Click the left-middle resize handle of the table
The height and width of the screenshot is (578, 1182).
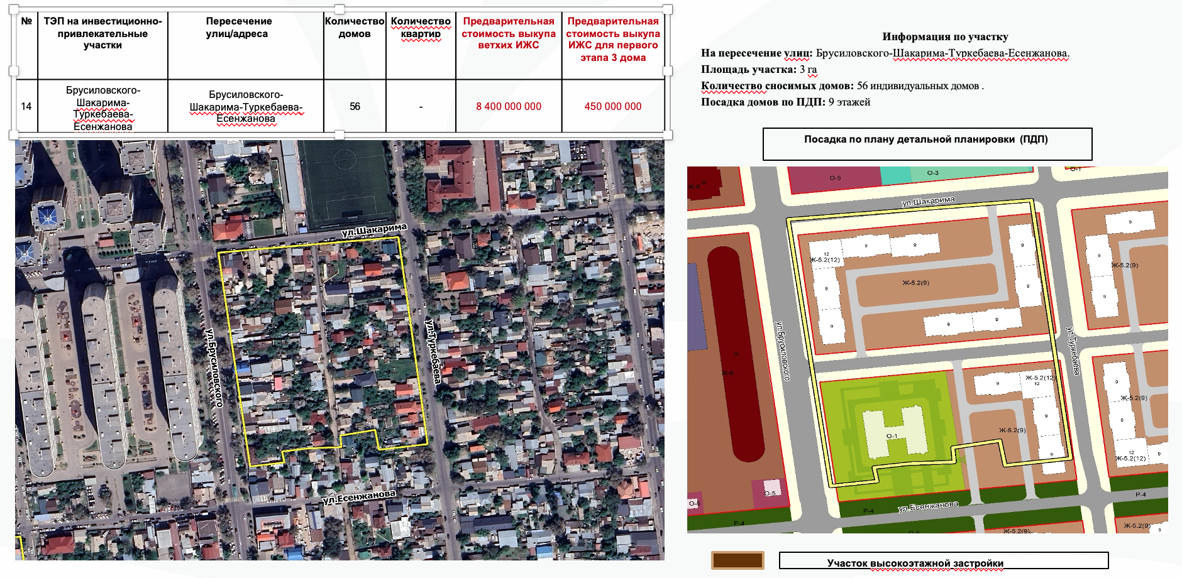13,71
